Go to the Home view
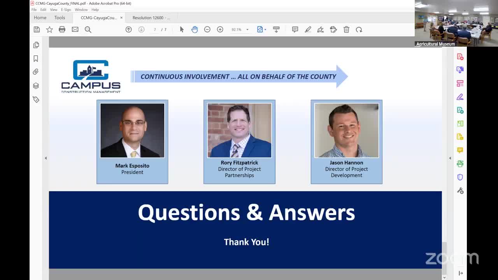The image size is (498, 280). coord(40,17)
